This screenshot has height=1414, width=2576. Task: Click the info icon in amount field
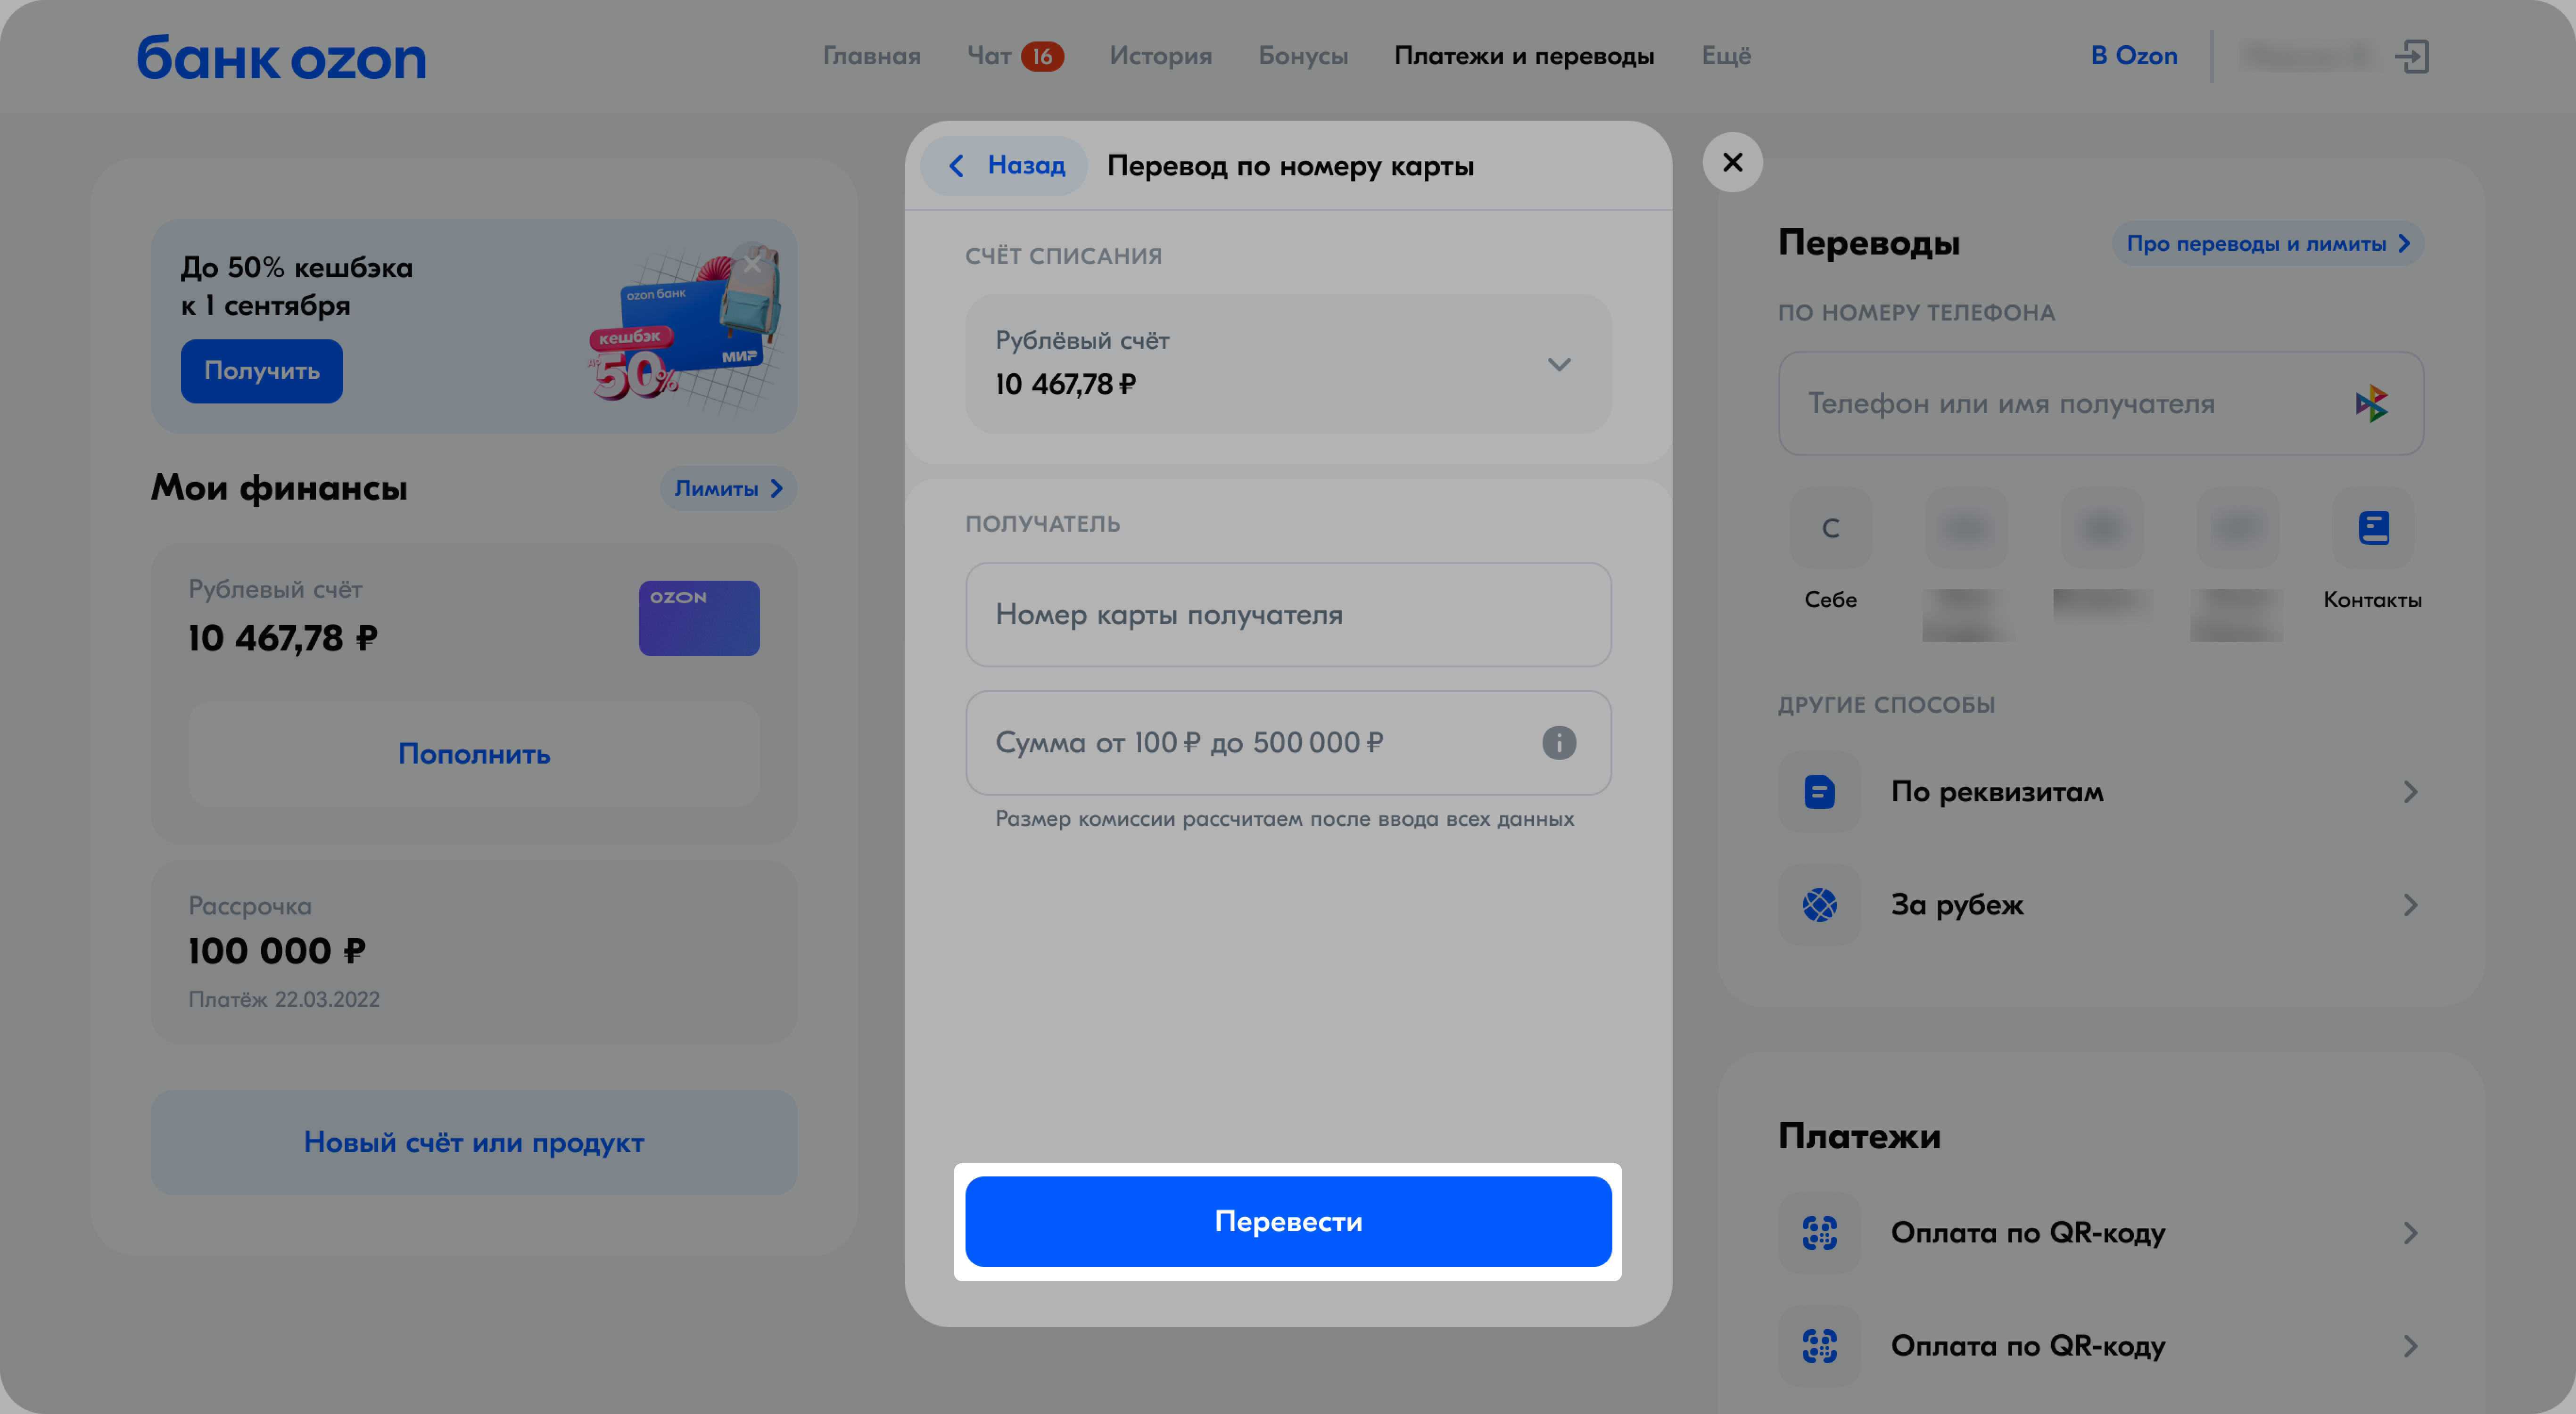tap(1559, 742)
